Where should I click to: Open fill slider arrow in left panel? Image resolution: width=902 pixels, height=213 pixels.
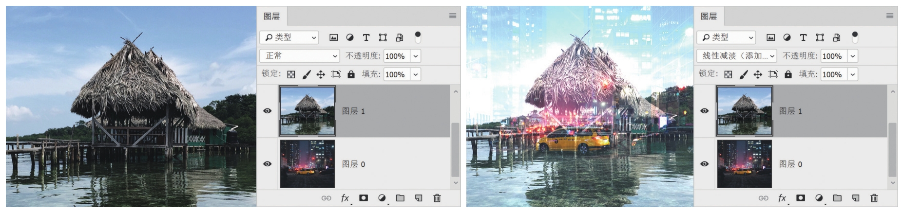coord(416,74)
